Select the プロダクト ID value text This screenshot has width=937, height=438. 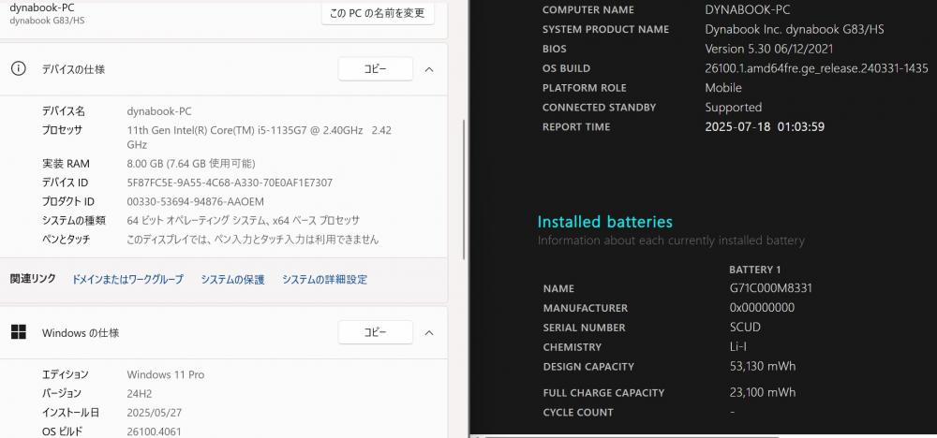[x=196, y=202]
